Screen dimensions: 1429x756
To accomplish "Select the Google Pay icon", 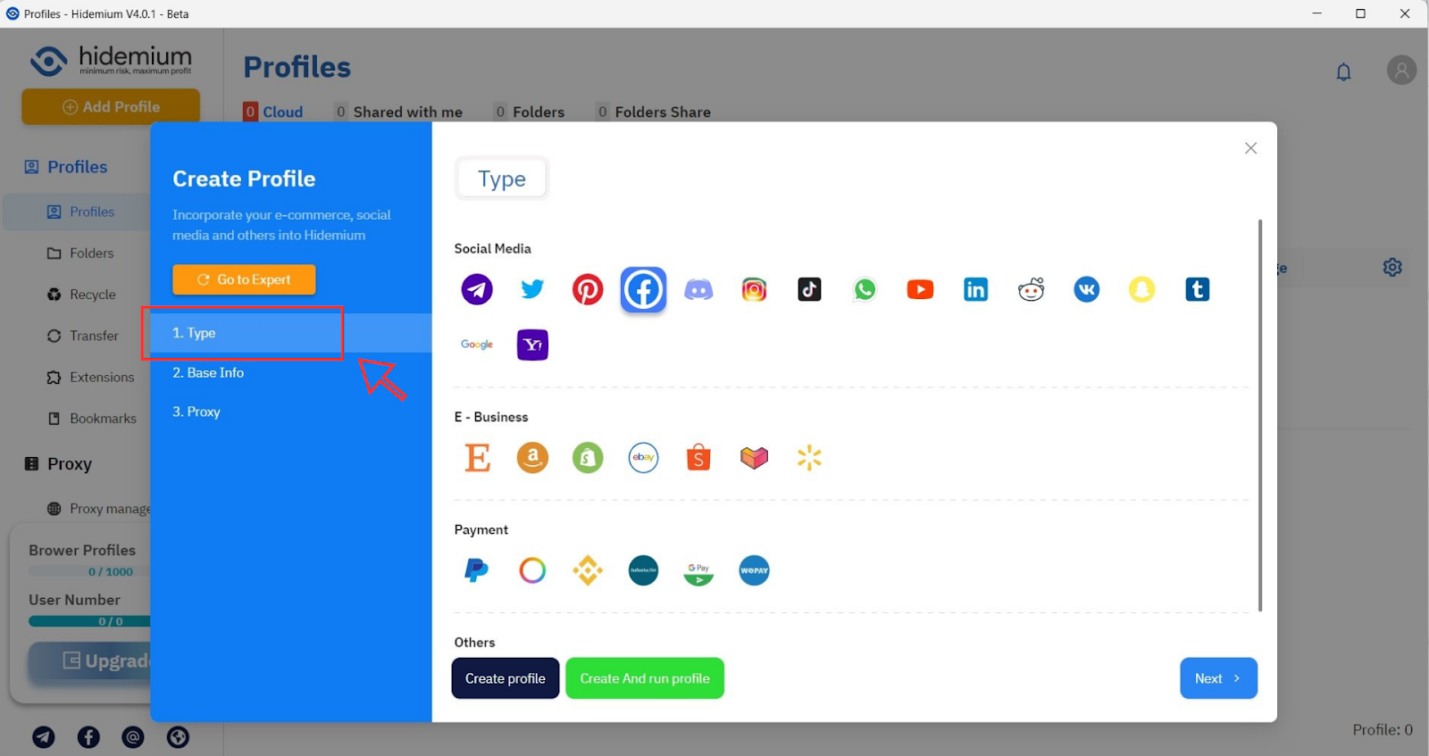I will [698, 571].
